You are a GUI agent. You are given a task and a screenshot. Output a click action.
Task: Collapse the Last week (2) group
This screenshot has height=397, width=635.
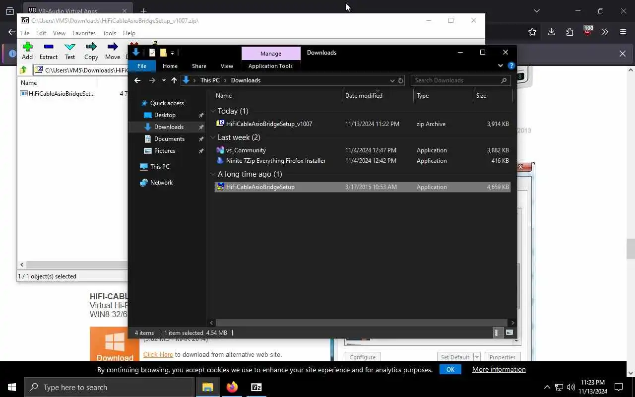click(213, 137)
